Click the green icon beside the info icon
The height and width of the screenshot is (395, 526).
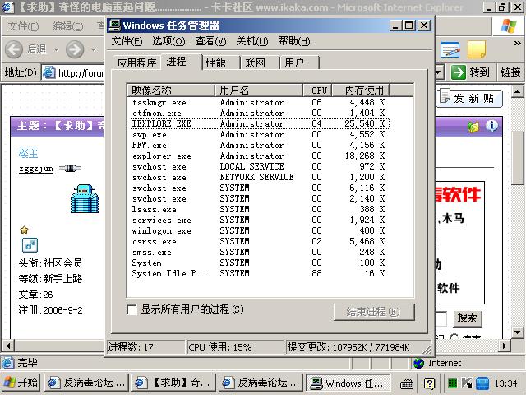473,127
